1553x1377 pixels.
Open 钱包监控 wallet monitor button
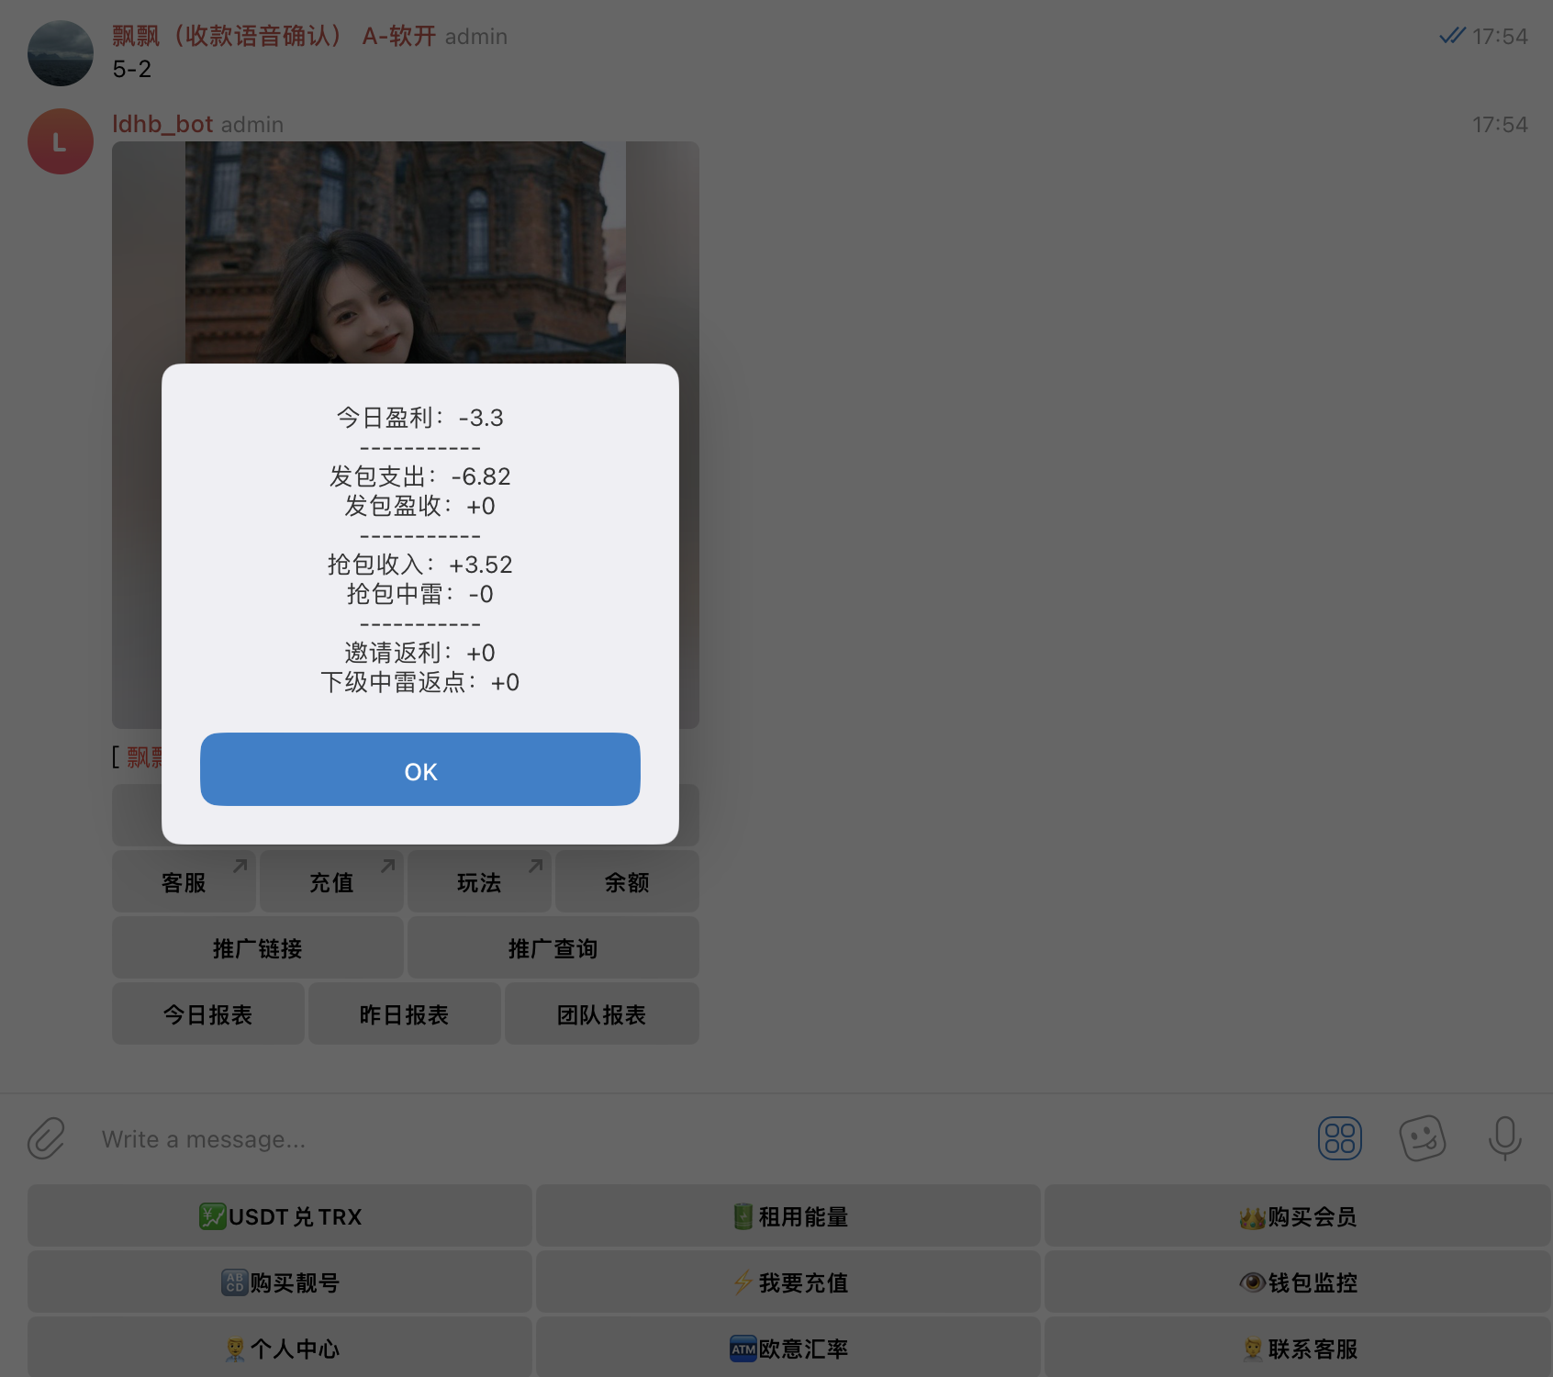click(1297, 1282)
